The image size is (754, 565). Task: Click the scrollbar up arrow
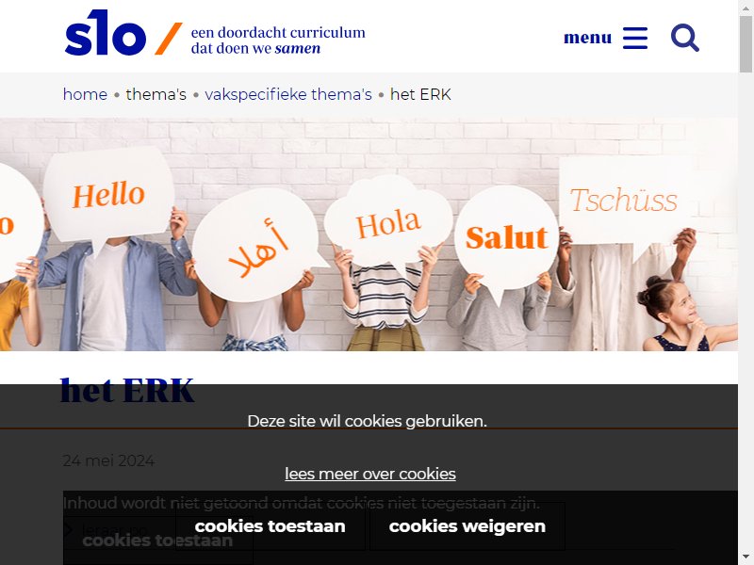coord(746,8)
